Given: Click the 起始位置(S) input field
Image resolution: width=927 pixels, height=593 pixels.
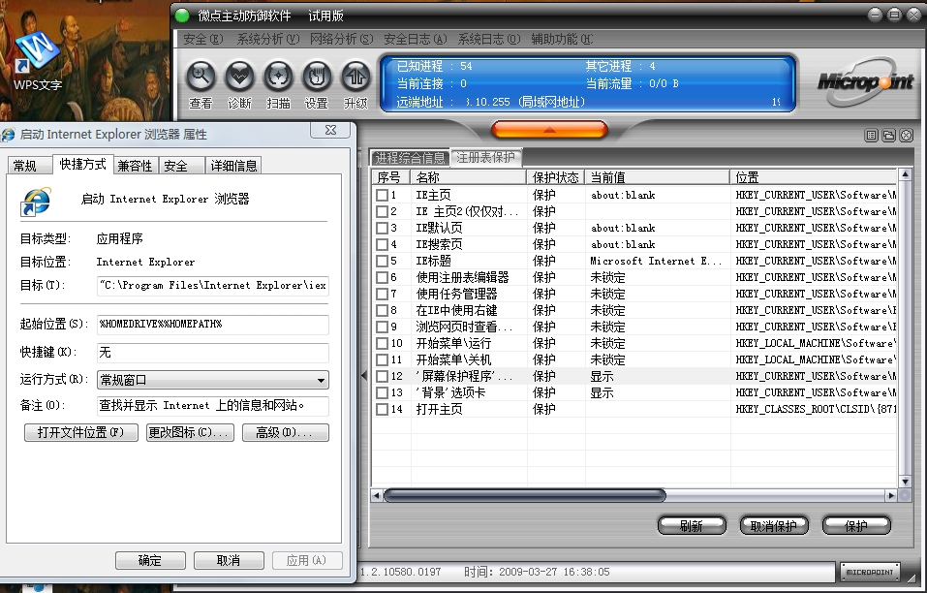Looking at the screenshot, I should click(x=213, y=325).
